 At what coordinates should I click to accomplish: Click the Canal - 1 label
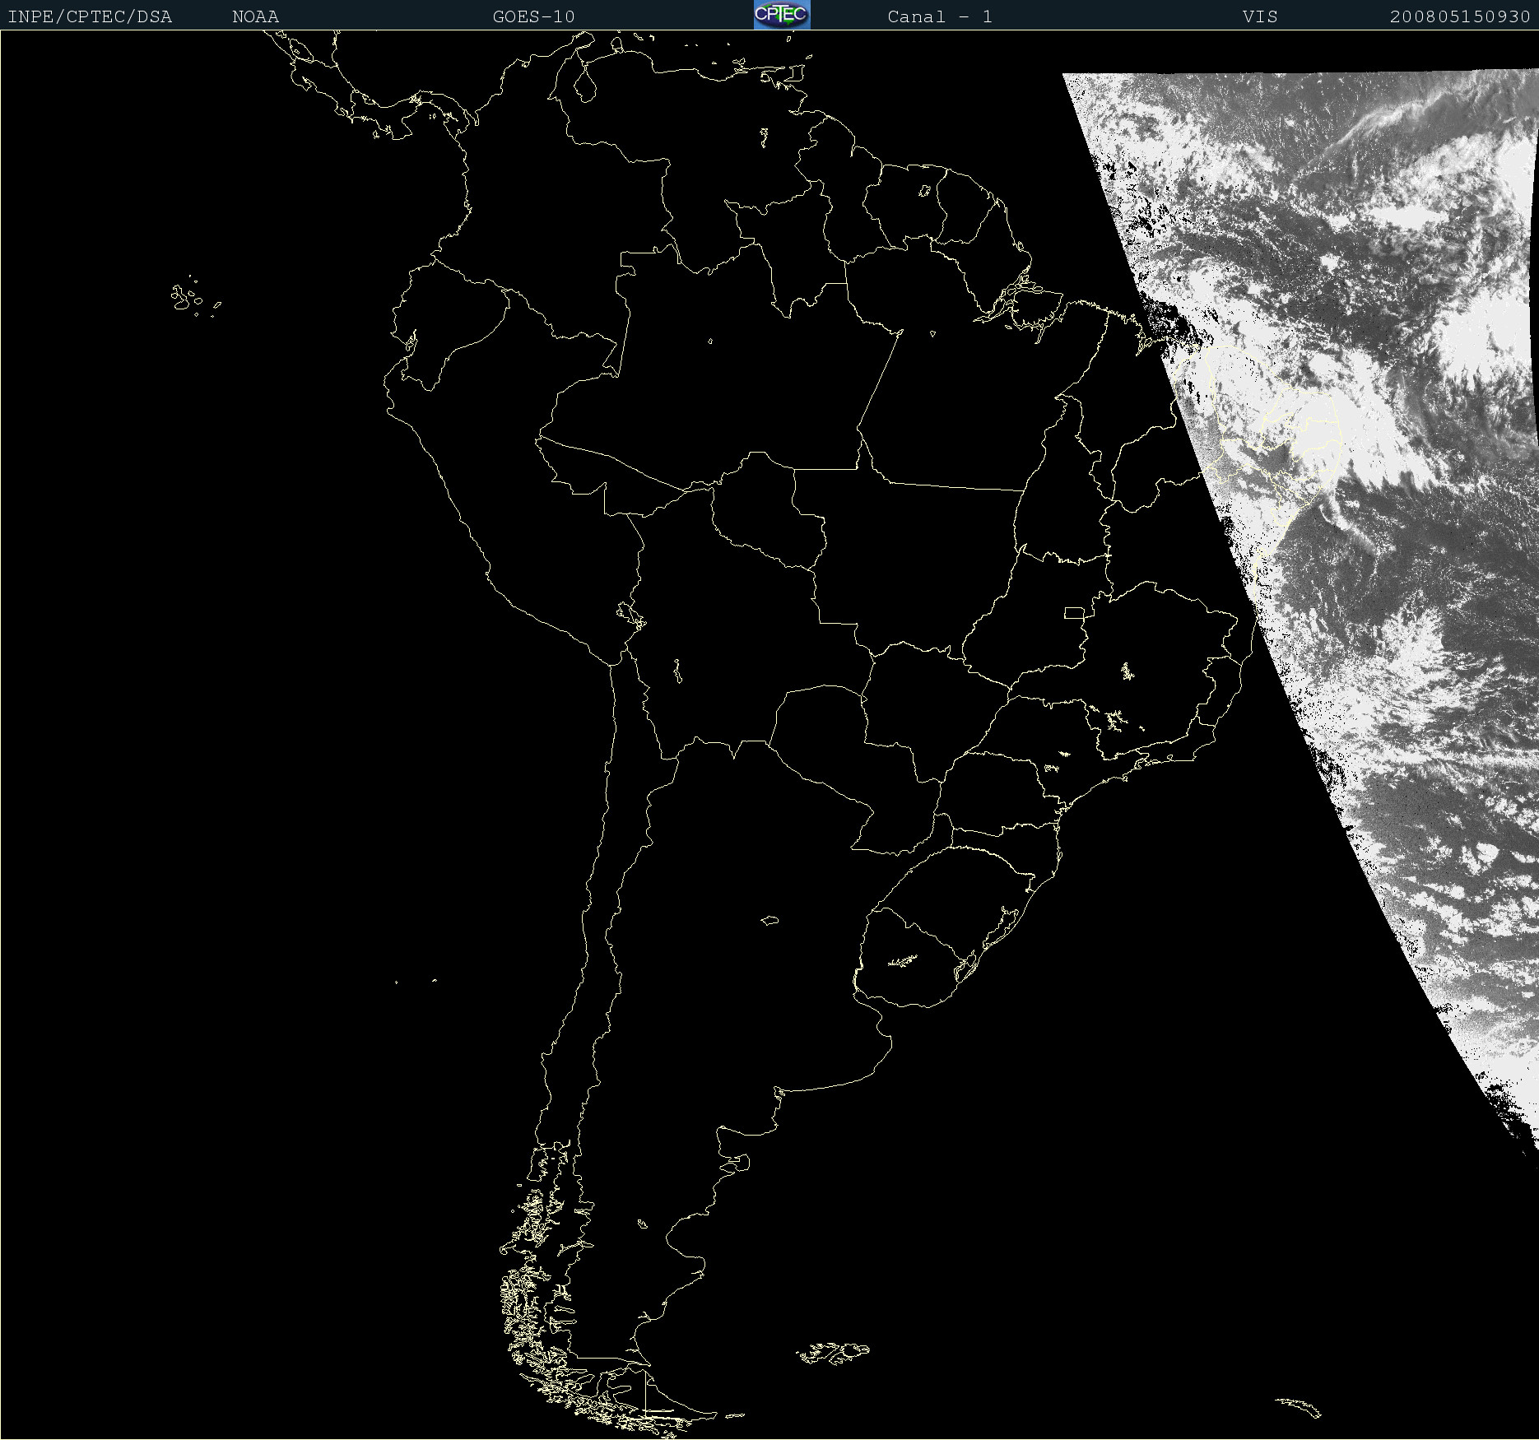[x=940, y=16]
